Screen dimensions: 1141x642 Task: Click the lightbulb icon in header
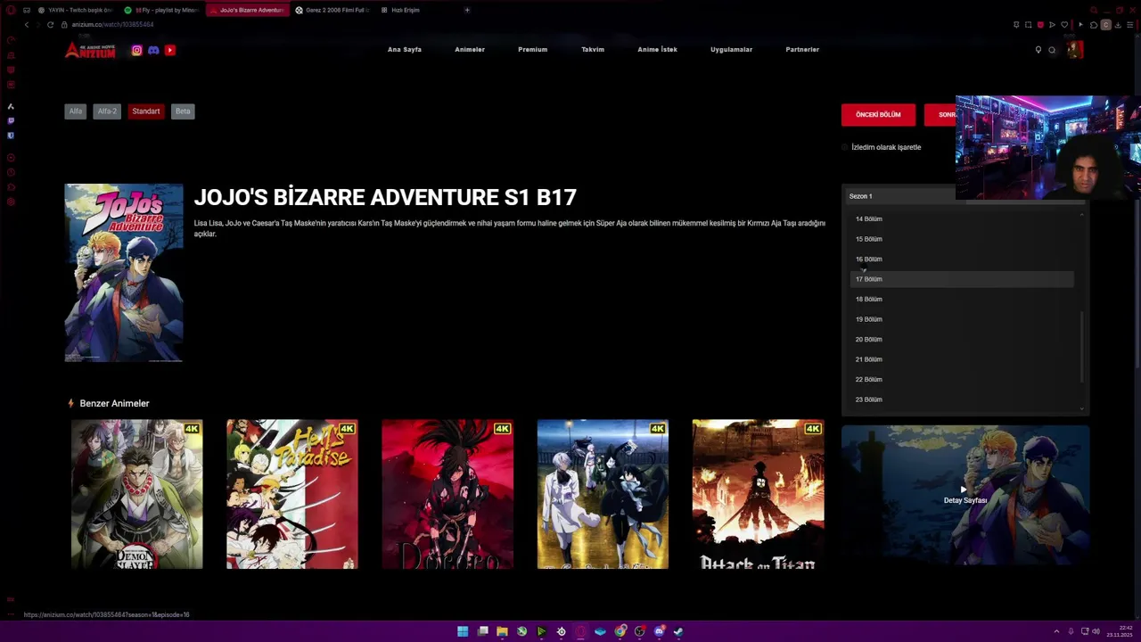point(1038,50)
